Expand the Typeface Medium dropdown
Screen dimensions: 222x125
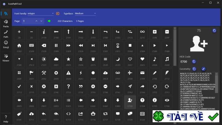pos(85,13)
